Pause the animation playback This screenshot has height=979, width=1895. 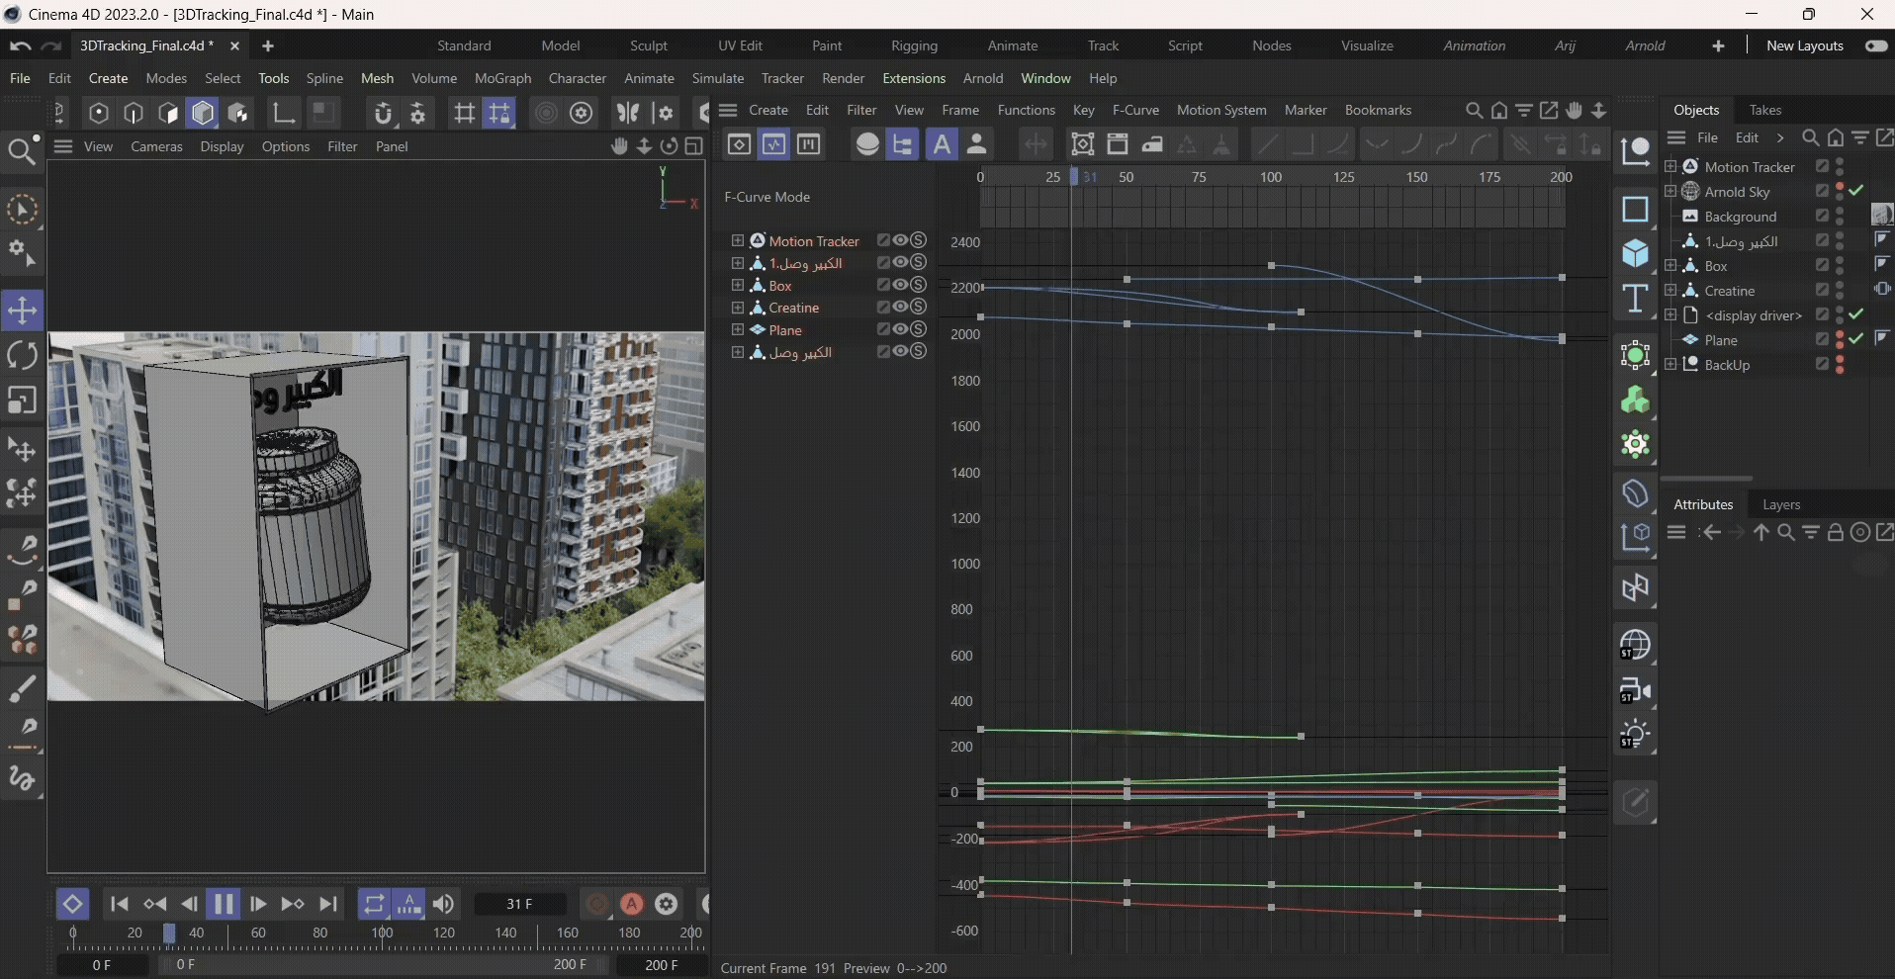(224, 904)
